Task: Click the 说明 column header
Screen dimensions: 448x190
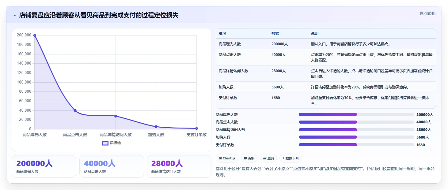Action: pos(315,34)
